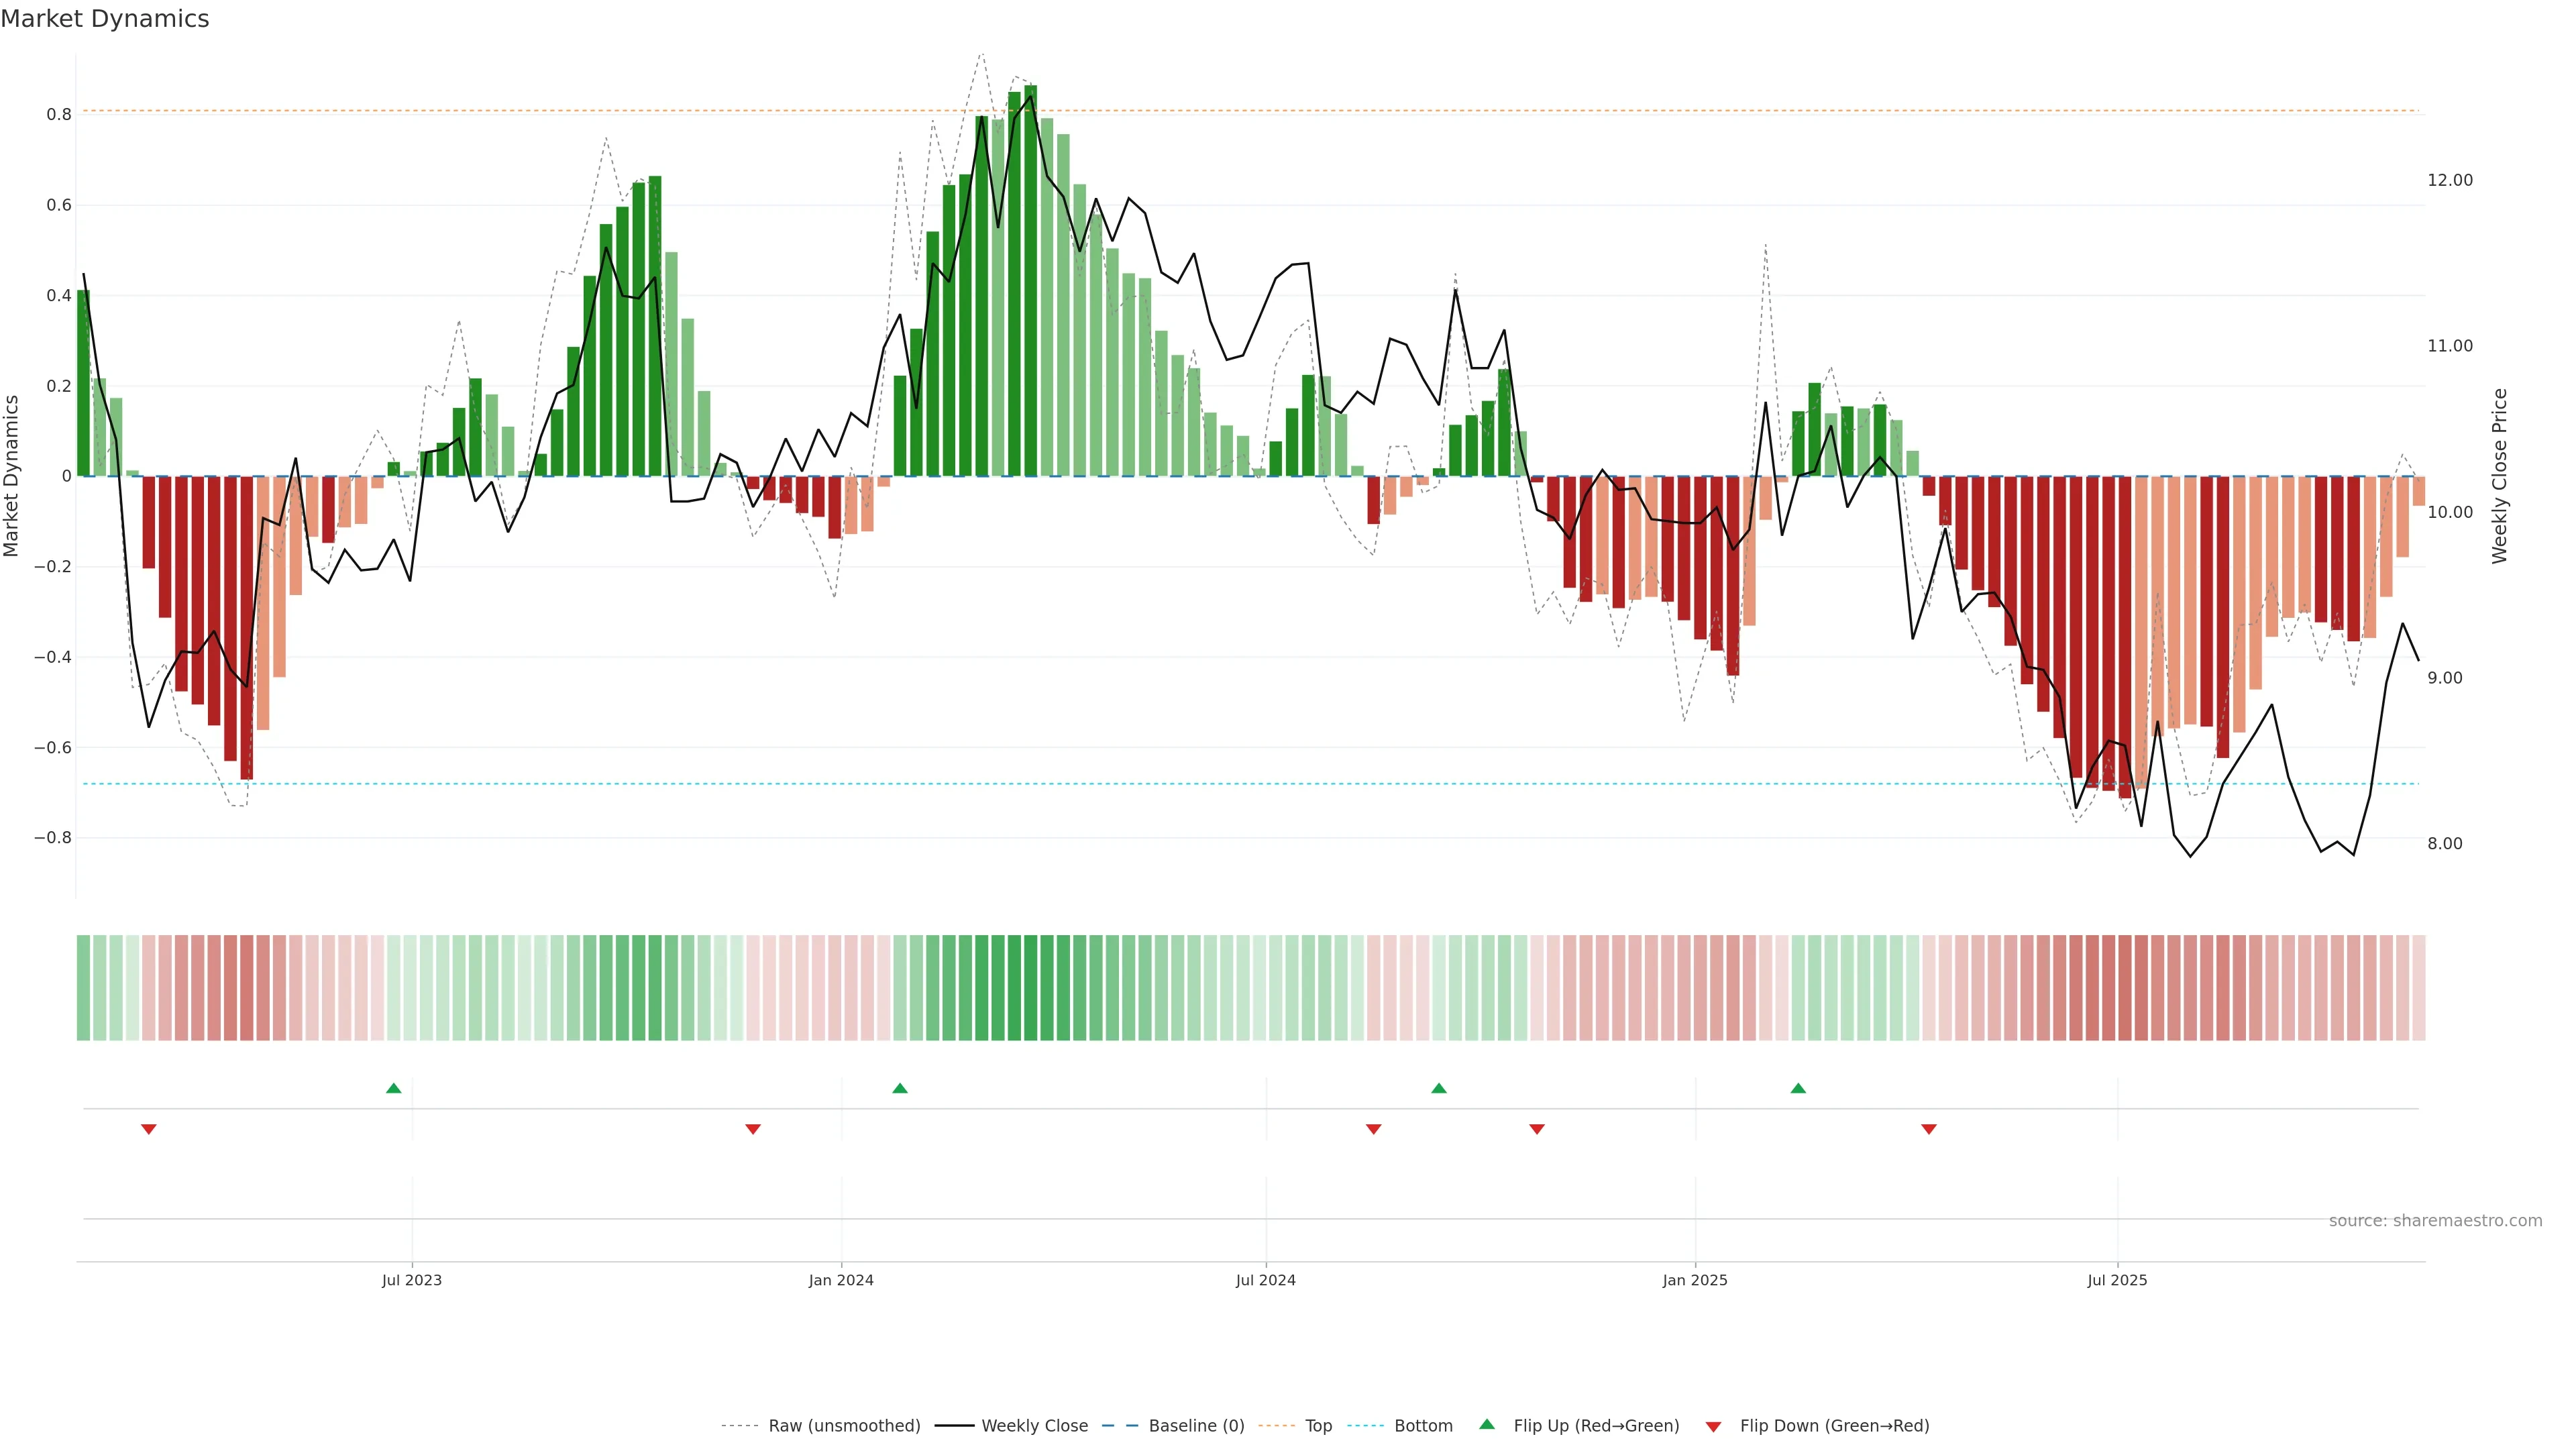Click the Market Dynamics chart title
The image size is (2576, 1449).
click(x=105, y=19)
